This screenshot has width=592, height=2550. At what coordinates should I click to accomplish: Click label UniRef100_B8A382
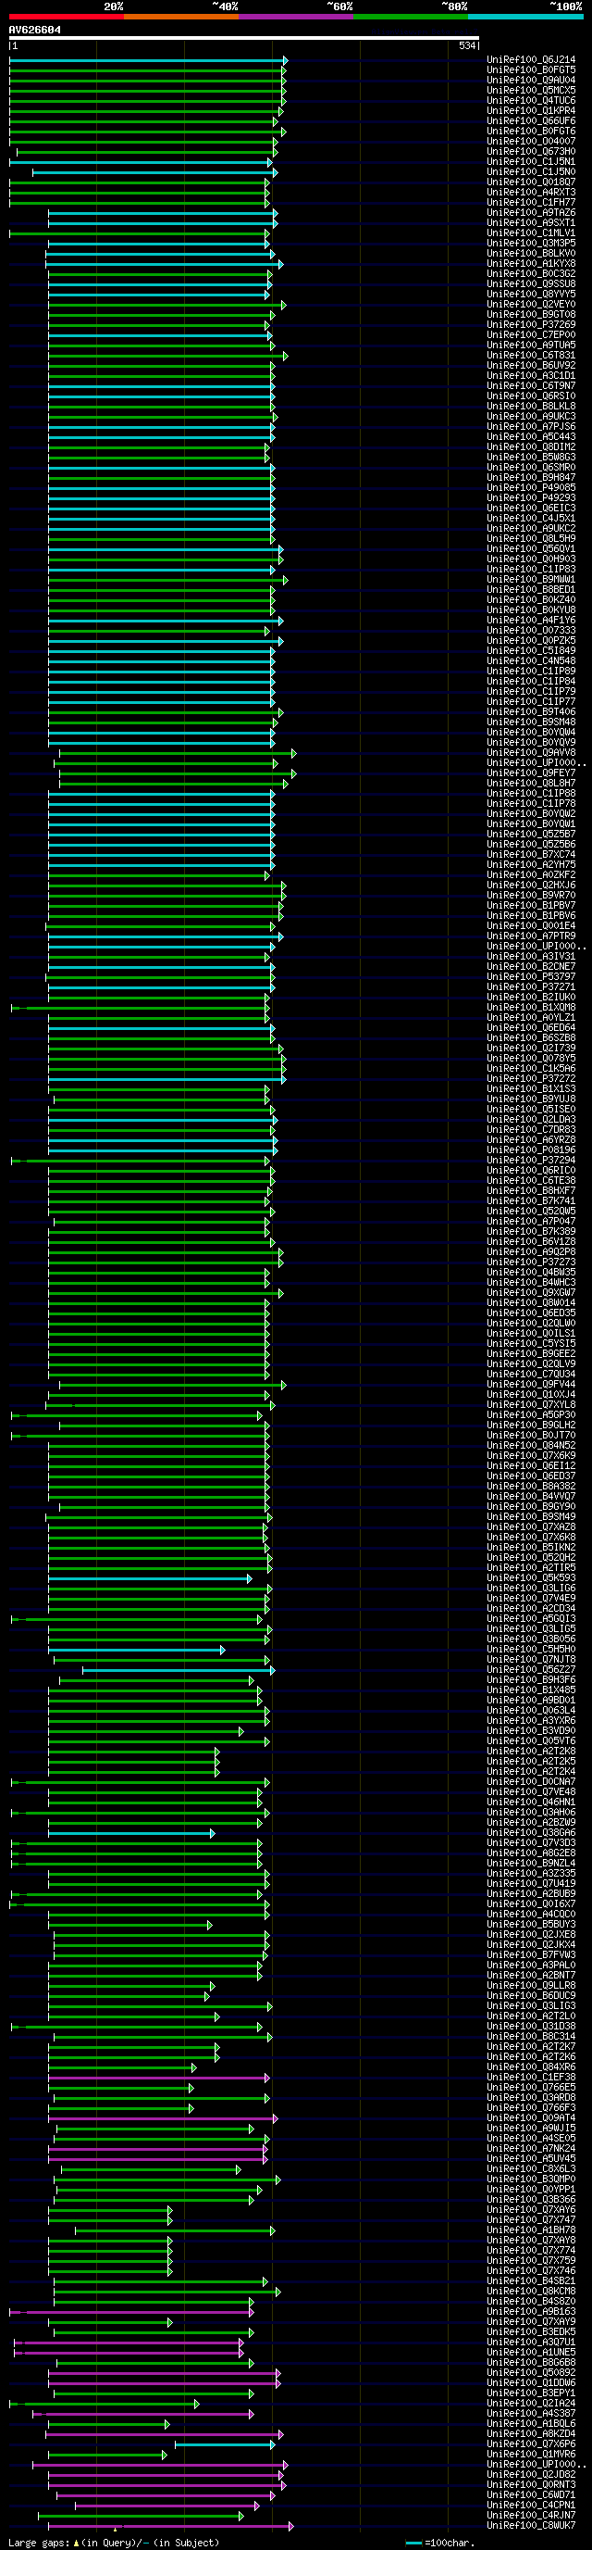coord(531,1487)
